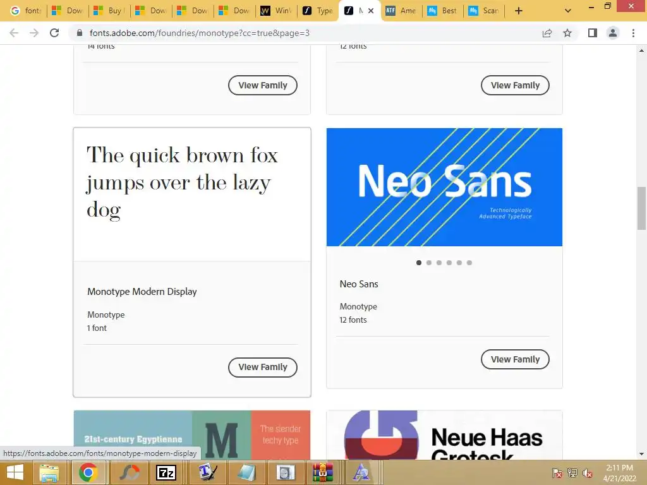Show second Neo Sans carousel slide
Image resolution: width=647 pixels, height=485 pixels.
pyautogui.click(x=429, y=263)
